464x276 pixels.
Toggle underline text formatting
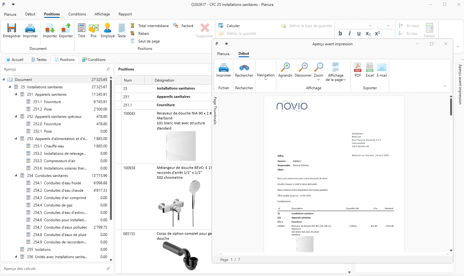[x=359, y=34]
